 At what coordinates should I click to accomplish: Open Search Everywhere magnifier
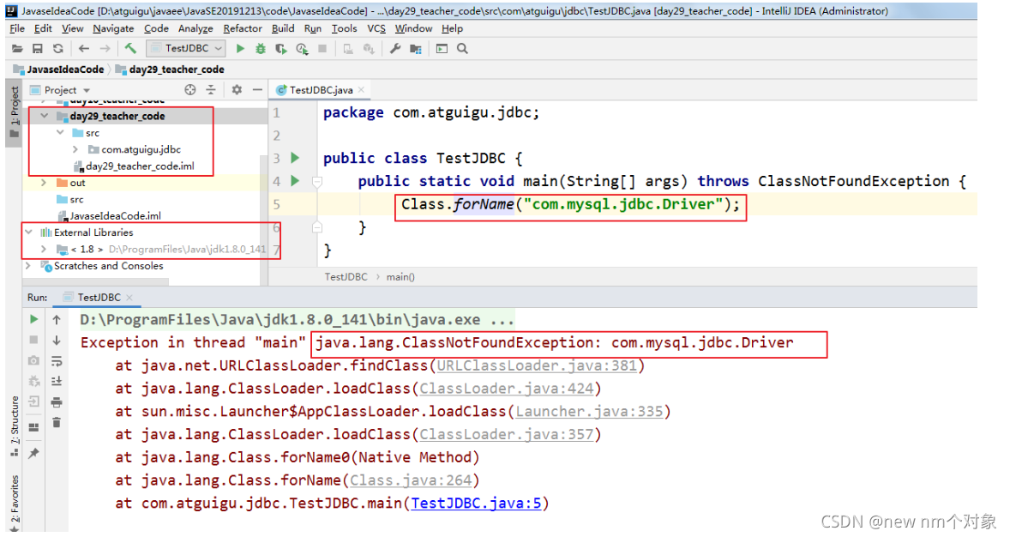462,48
